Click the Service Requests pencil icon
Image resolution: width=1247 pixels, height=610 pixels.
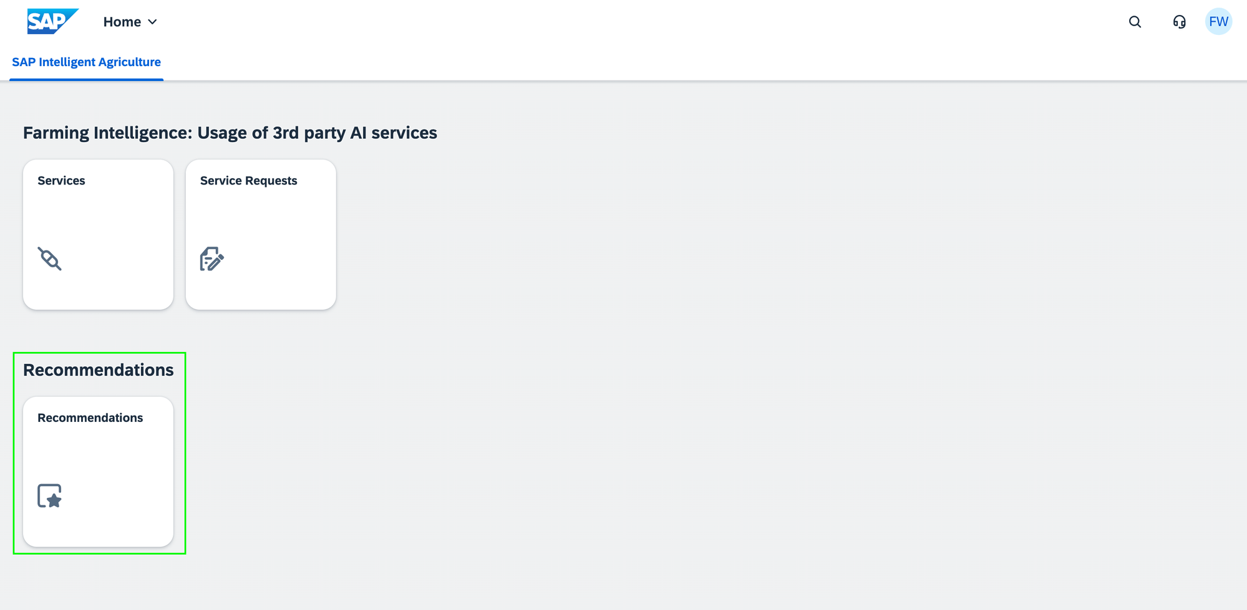[x=211, y=260]
